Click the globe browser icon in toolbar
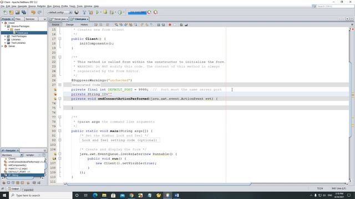Screen dimensions: 355x199 pos(77,12)
